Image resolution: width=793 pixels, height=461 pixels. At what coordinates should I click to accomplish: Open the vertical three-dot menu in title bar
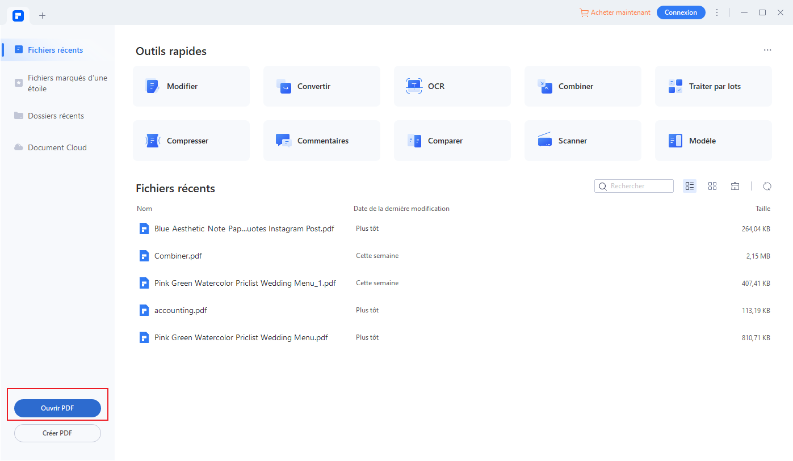click(717, 12)
